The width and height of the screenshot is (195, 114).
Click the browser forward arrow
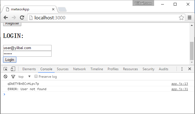coord(14,17)
